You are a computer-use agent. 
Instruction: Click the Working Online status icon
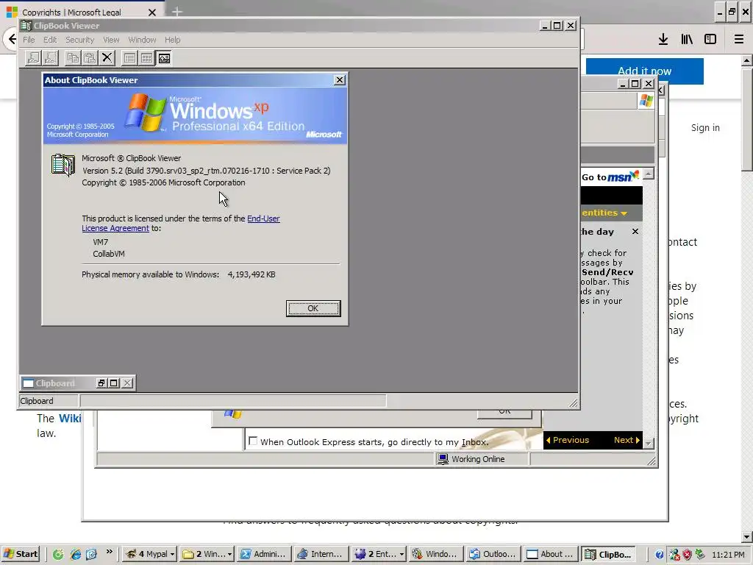tap(443, 459)
